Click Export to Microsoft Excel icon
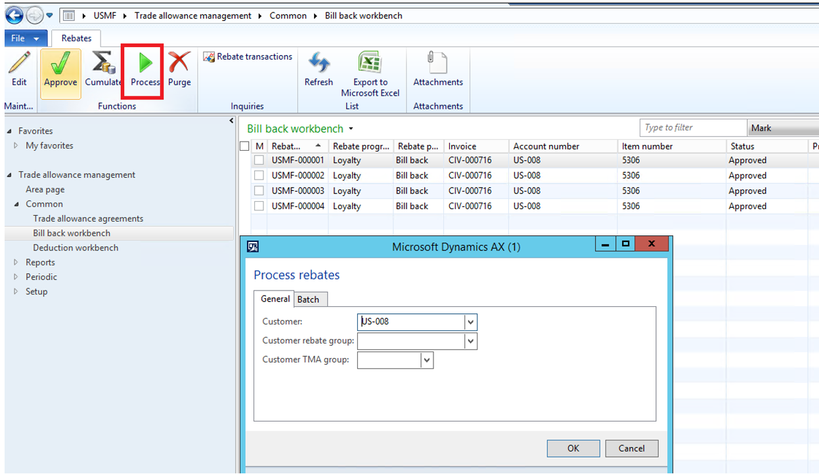Image resolution: width=819 pixels, height=474 pixels. point(370,64)
